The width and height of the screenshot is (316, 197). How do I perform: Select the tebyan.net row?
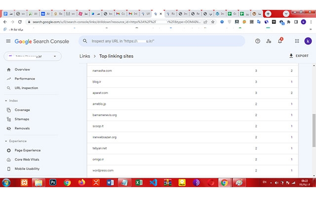click(x=193, y=148)
